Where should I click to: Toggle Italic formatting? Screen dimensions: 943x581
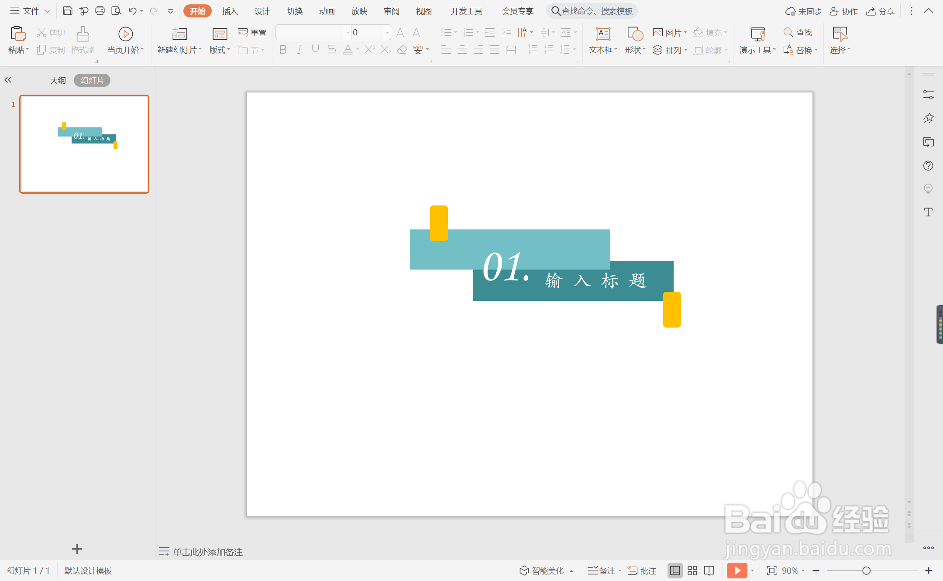[x=299, y=50]
